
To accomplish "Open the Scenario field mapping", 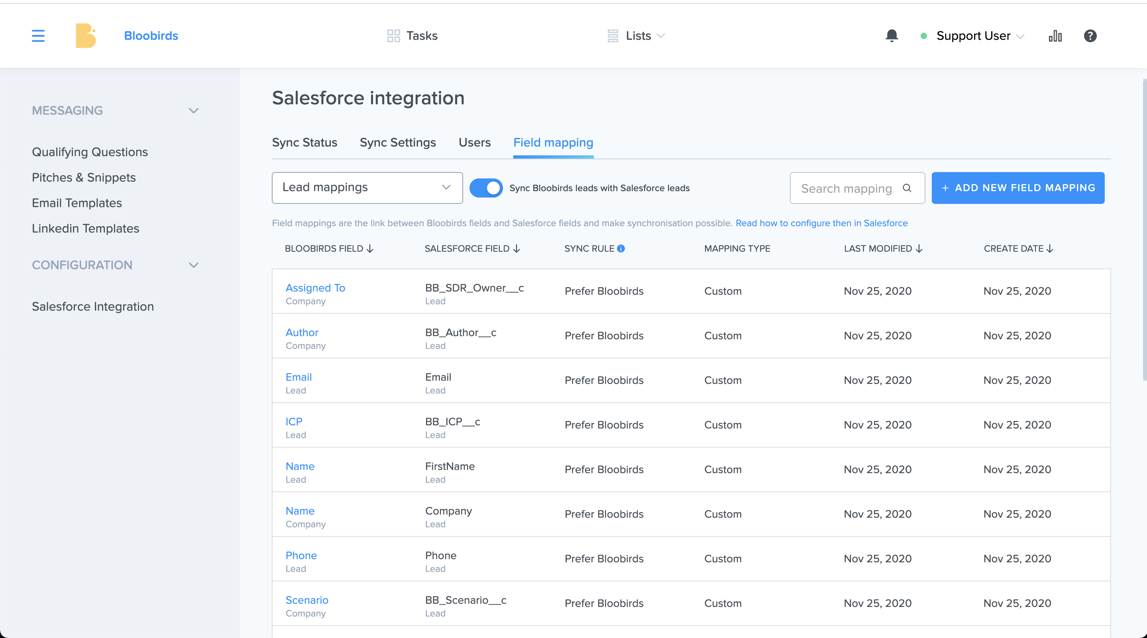I will click(x=307, y=600).
